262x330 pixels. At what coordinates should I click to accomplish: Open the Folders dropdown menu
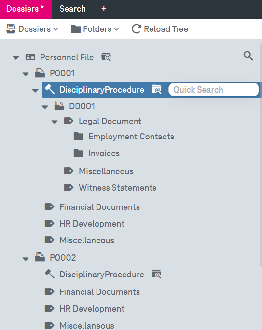click(x=95, y=29)
